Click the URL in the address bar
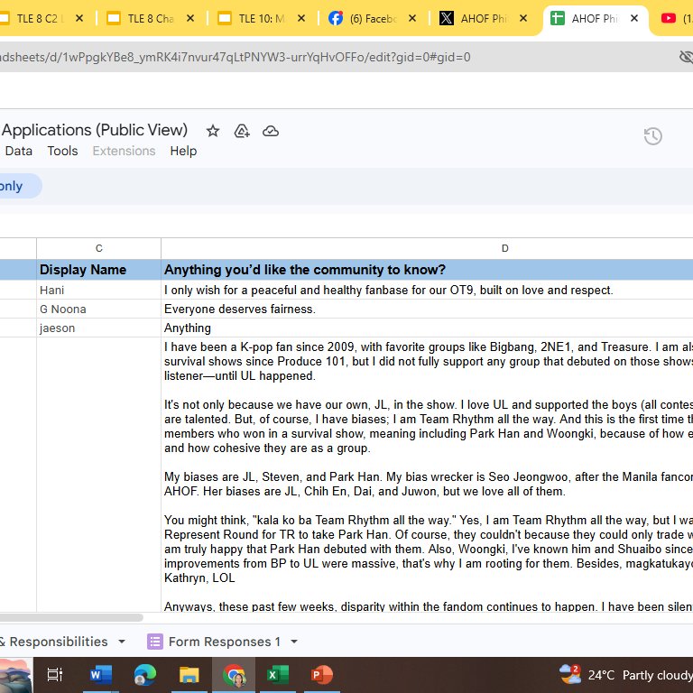The height and width of the screenshot is (693, 693). pos(236,57)
